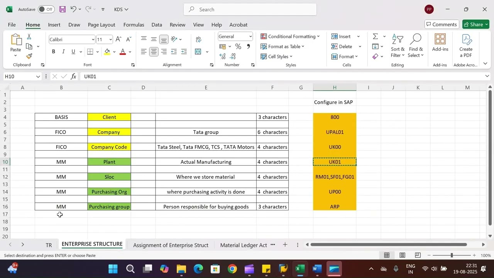Click Decrease Indent icon
The image size is (494, 278).
(x=174, y=52)
